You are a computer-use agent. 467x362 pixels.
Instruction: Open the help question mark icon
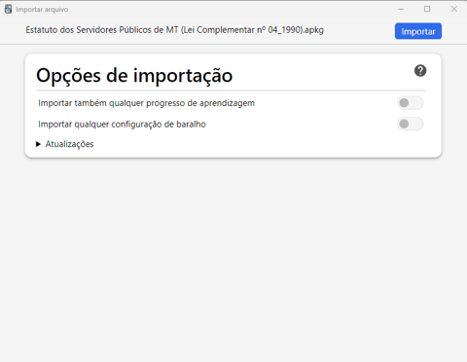[x=420, y=71]
